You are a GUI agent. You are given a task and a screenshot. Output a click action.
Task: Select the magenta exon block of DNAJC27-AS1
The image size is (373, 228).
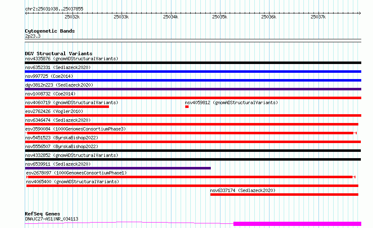298,224
